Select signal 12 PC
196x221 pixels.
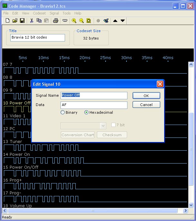[x=9, y=129]
